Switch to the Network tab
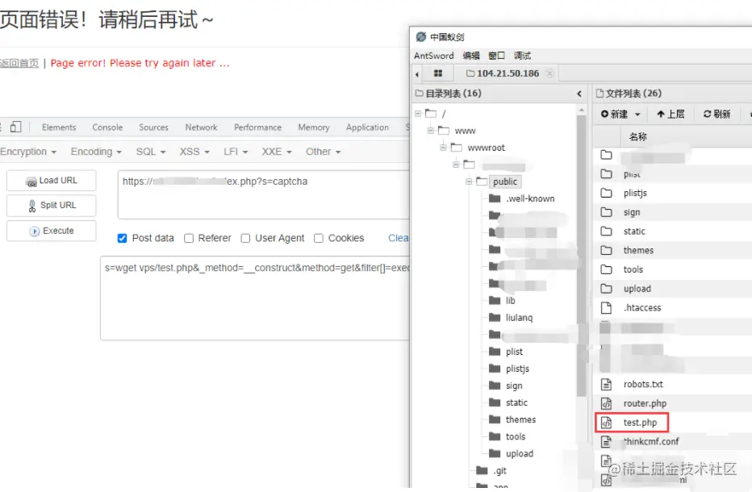The image size is (752, 492). pyautogui.click(x=202, y=127)
